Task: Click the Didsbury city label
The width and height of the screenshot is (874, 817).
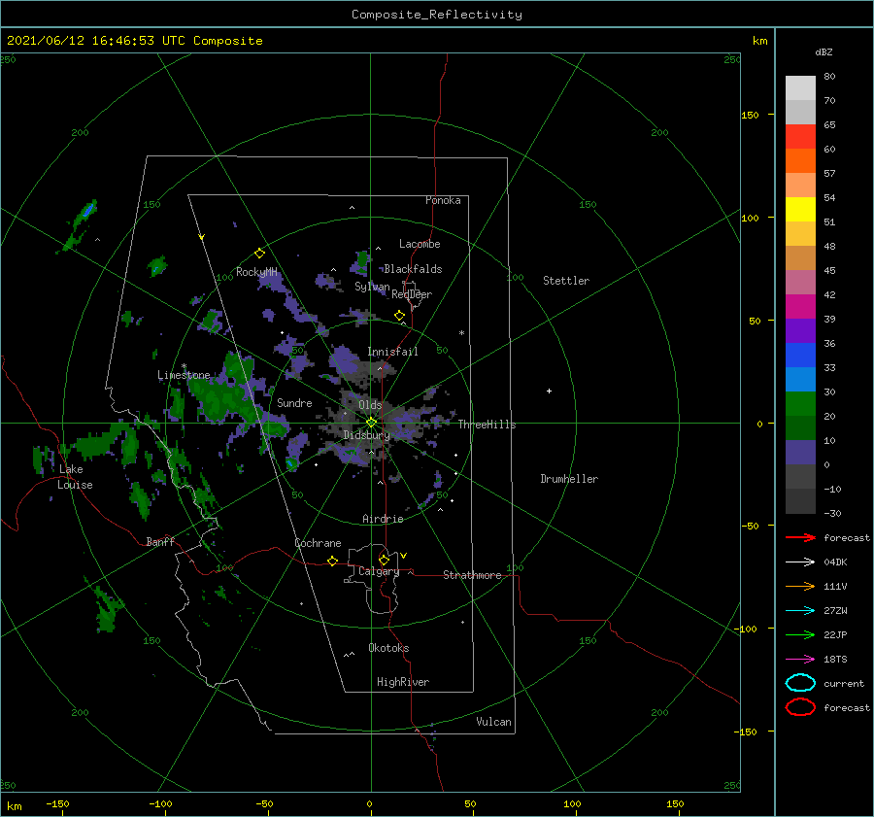Action: tap(366, 435)
